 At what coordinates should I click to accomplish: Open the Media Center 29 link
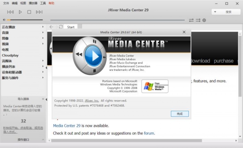[67, 126]
